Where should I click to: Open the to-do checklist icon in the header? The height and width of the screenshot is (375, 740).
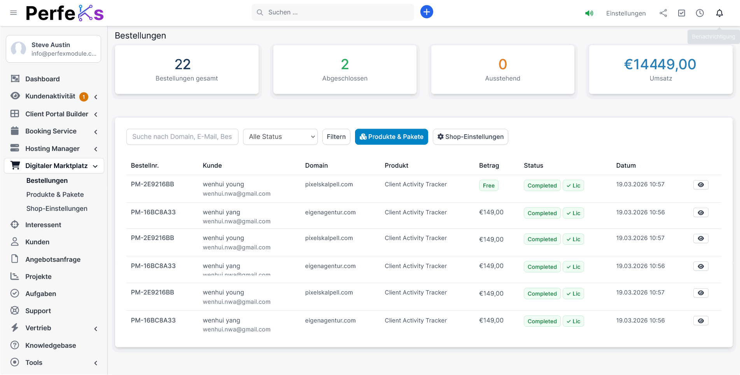tap(681, 13)
